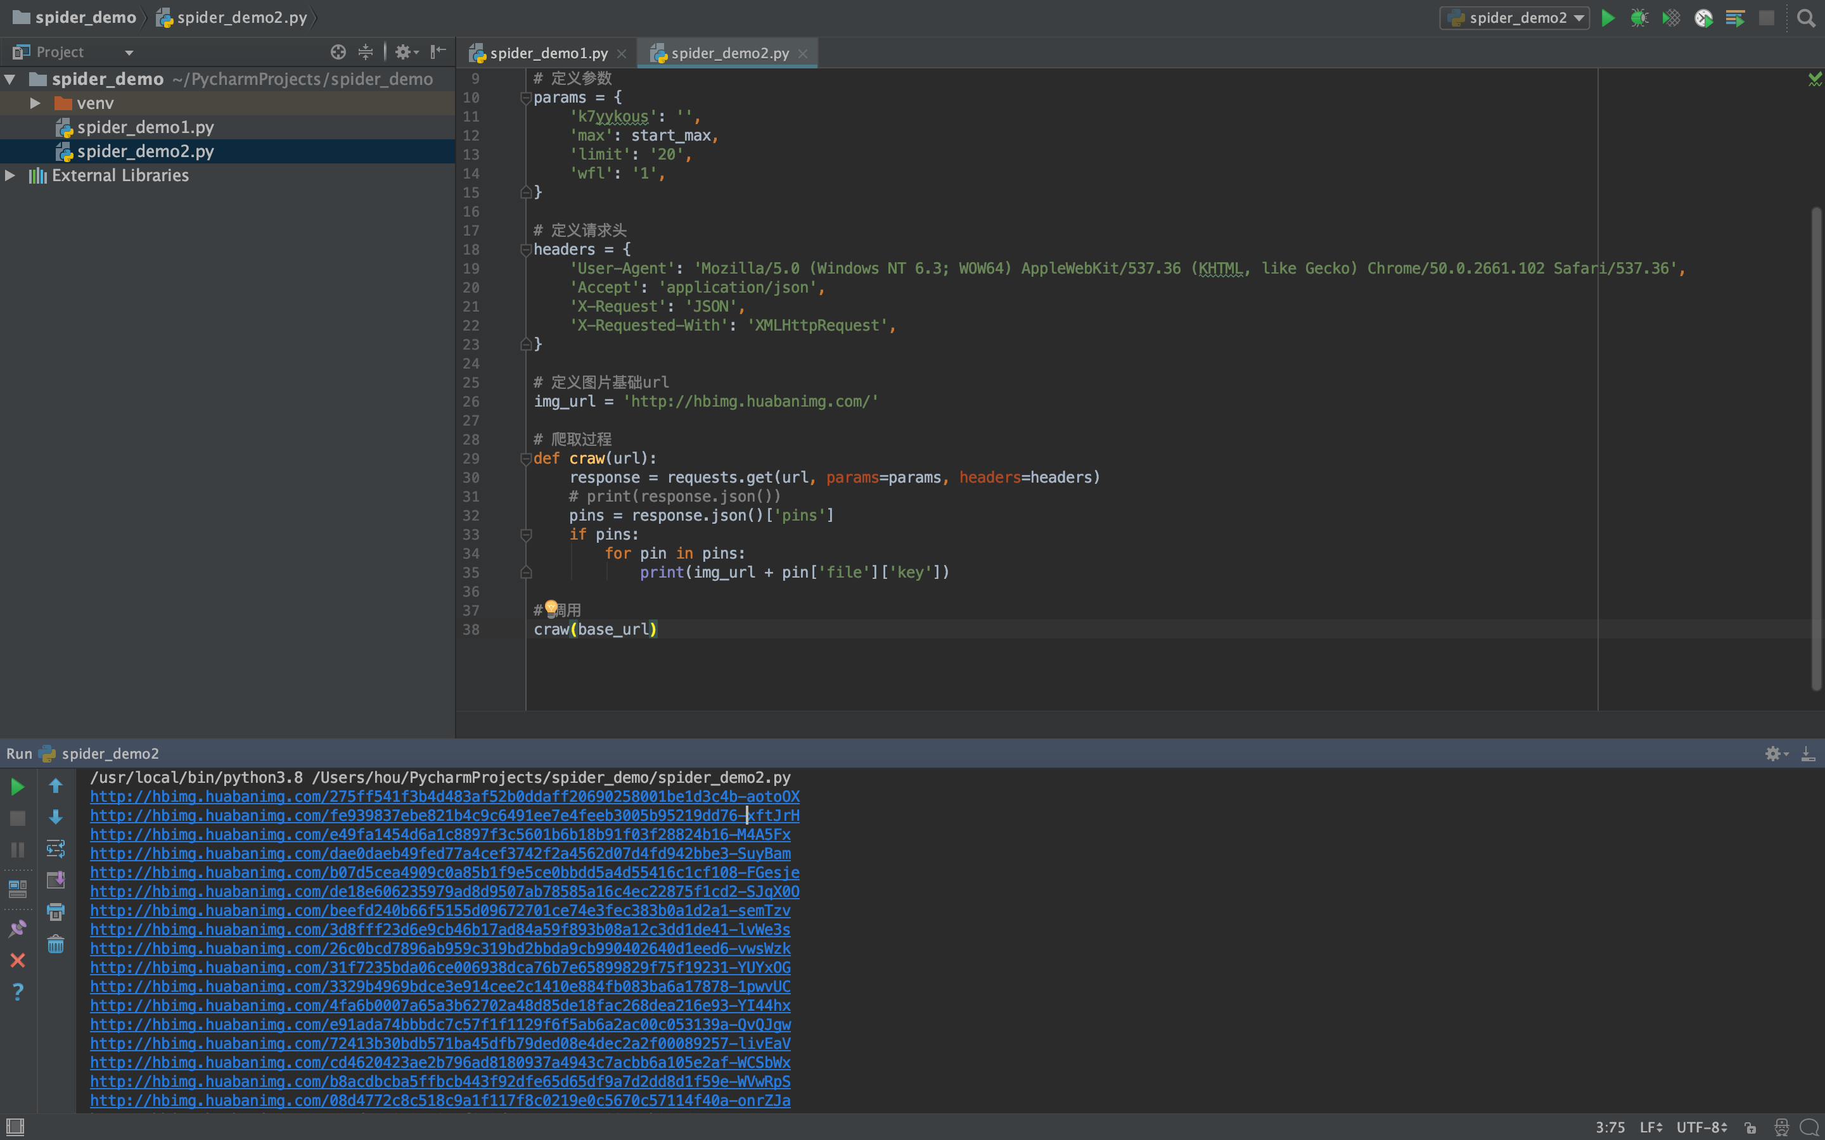Toggle the read-only lock icon in status bar
The width and height of the screenshot is (1825, 1140).
click(1750, 1127)
